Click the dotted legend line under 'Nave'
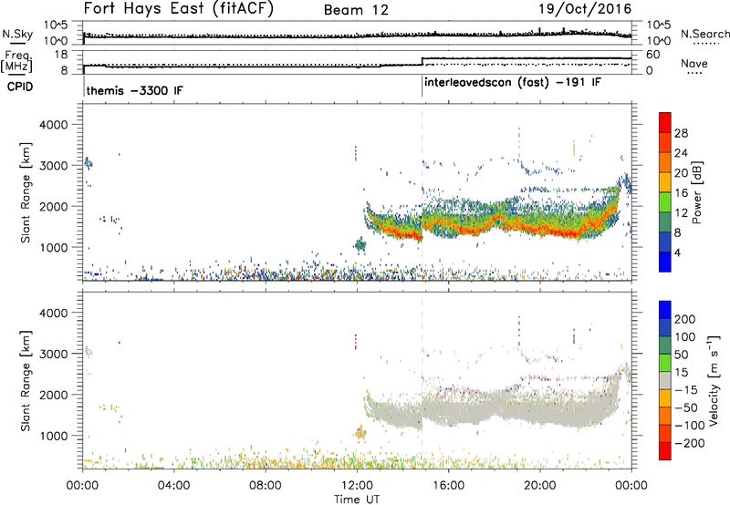730x505 pixels. [x=694, y=73]
